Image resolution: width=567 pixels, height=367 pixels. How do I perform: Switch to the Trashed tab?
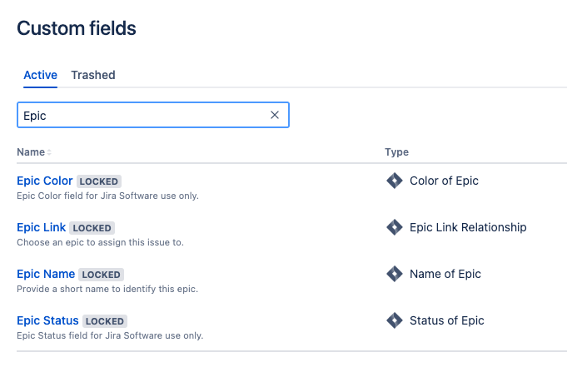93,75
